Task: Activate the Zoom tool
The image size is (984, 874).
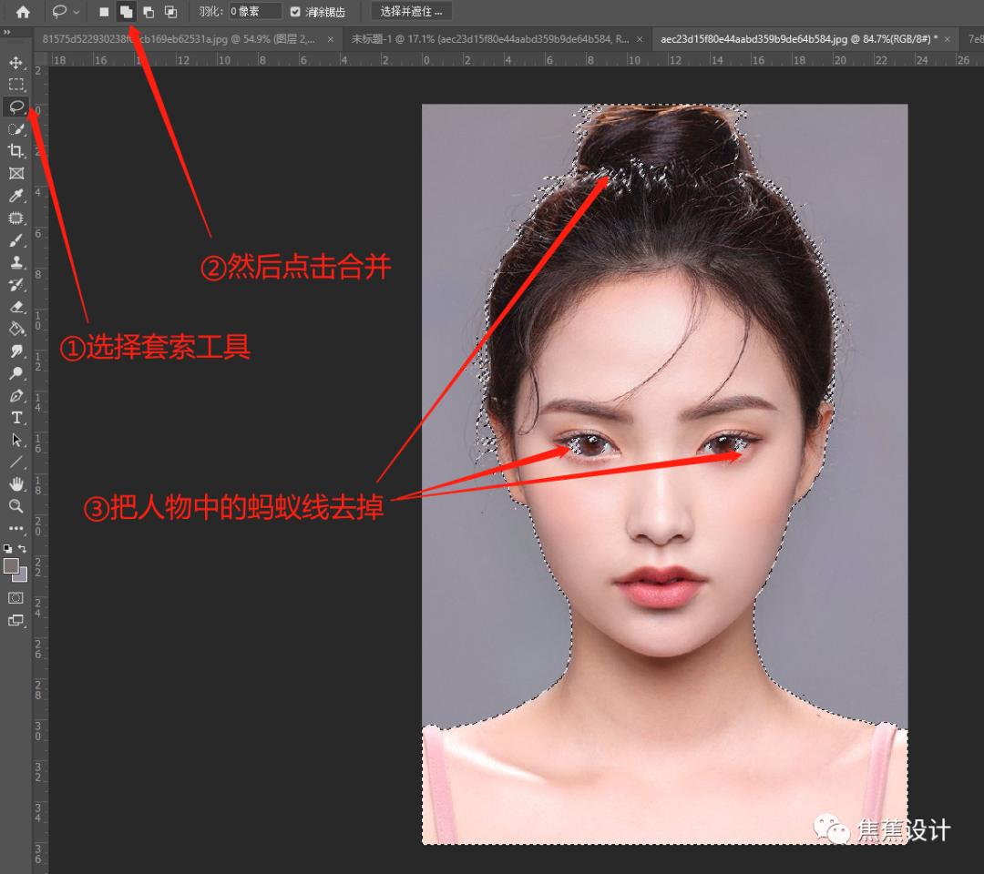Action: point(16,506)
